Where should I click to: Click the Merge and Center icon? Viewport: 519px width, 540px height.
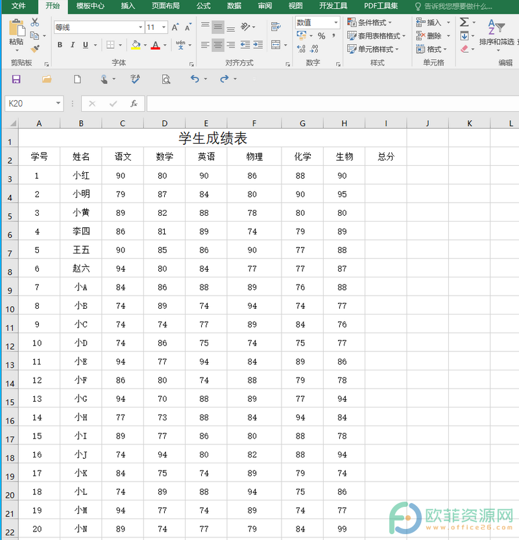(x=276, y=45)
